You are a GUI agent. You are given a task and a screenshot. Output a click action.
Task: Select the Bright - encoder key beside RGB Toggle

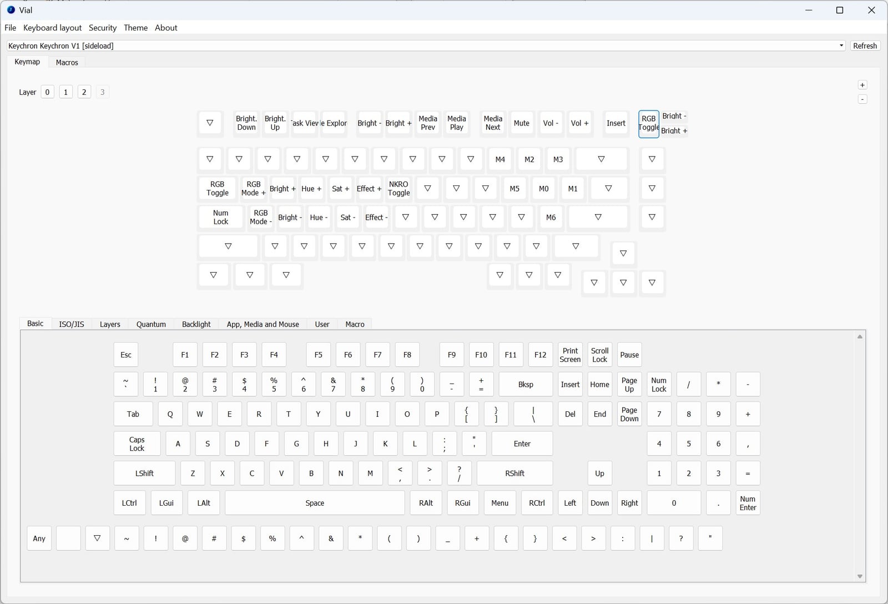pos(674,116)
